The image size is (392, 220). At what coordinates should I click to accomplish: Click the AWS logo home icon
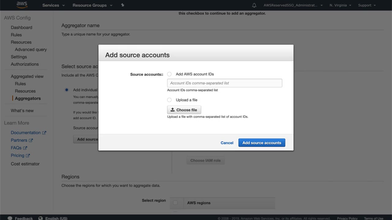point(22,5)
